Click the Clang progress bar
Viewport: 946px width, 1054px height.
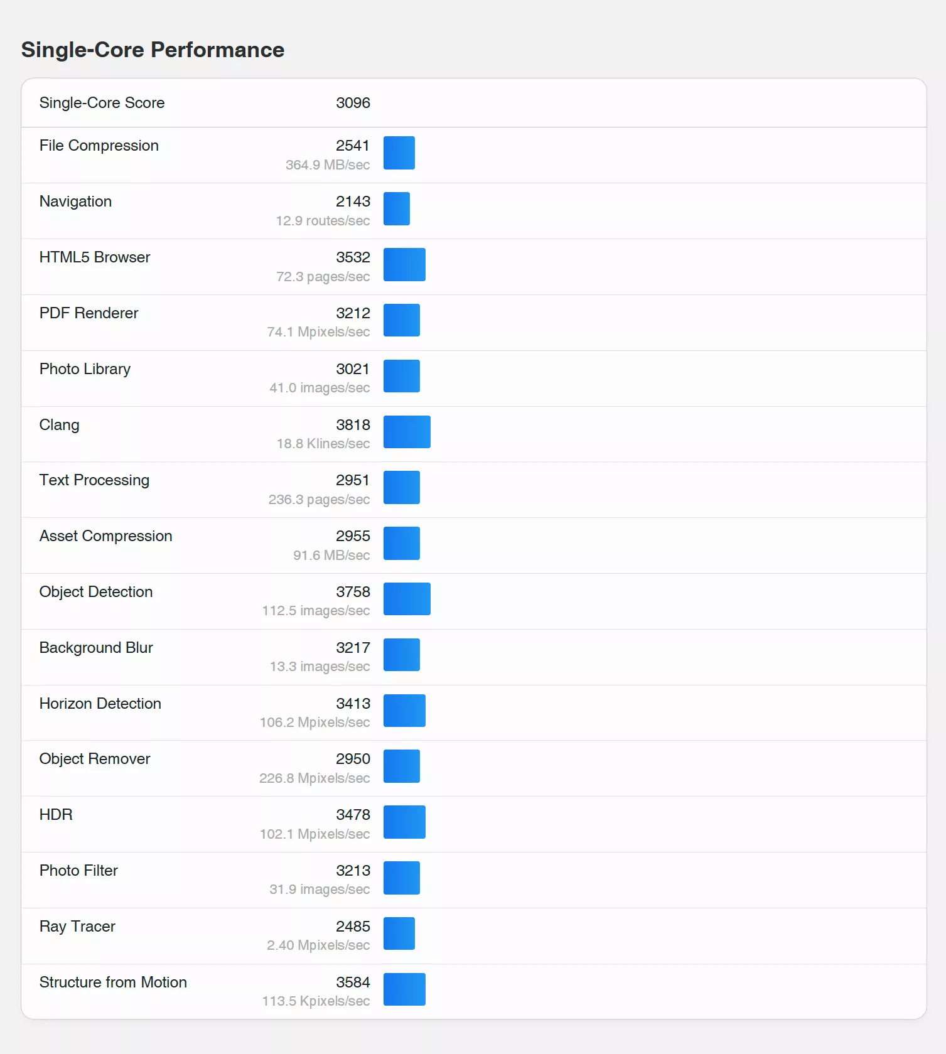(407, 432)
